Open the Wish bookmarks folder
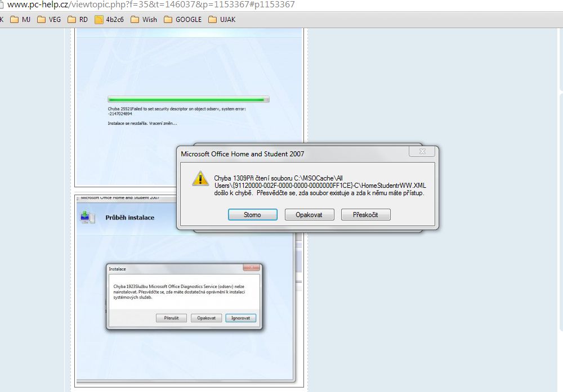The height and width of the screenshot is (392, 563). pyautogui.click(x=144, y=19)
